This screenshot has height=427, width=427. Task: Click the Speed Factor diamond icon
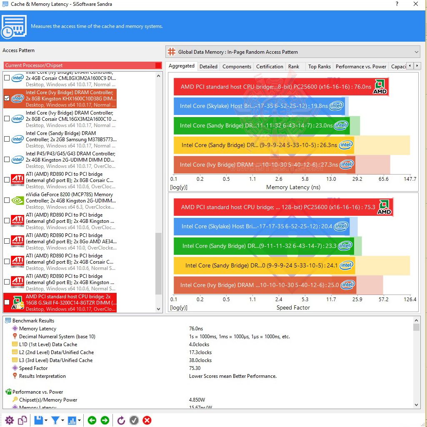pyautogui.click(x=15, y=368)
